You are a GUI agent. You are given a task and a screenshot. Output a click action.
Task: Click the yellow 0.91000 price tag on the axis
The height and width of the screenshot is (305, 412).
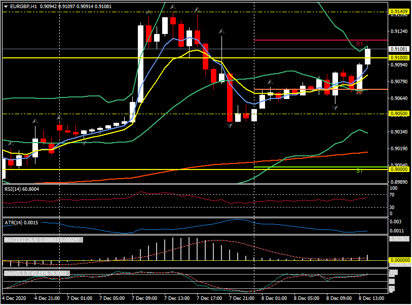(400, 58)
